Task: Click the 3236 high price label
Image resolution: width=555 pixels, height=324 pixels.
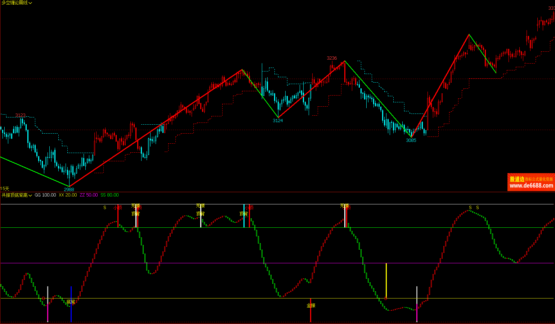Action: point(332,58)
